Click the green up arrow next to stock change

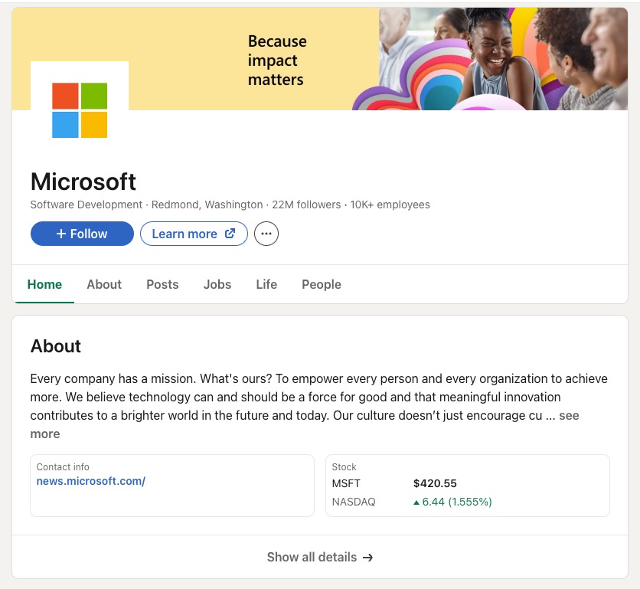point(416,502)
